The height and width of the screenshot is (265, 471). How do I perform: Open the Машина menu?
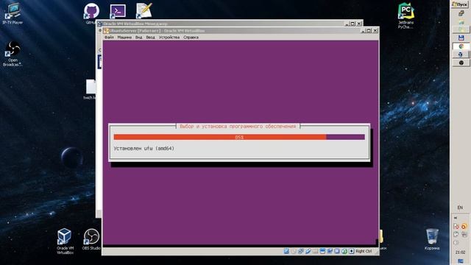124,38
